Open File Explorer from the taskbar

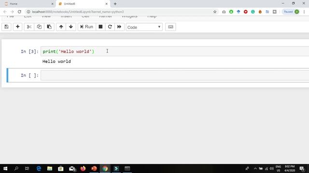[x=50, y=169]
